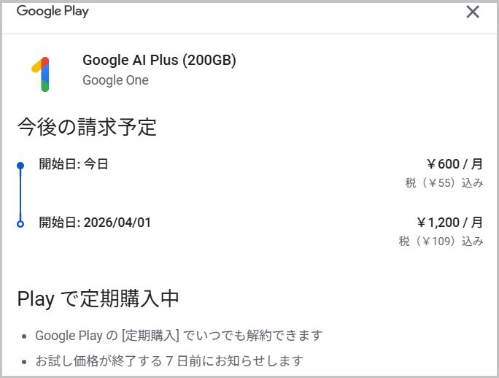Click the ￥1,200 / 月 price
The width and height of the screenshot is (499, 378).
pyautogui.click(x=449, y=222)
